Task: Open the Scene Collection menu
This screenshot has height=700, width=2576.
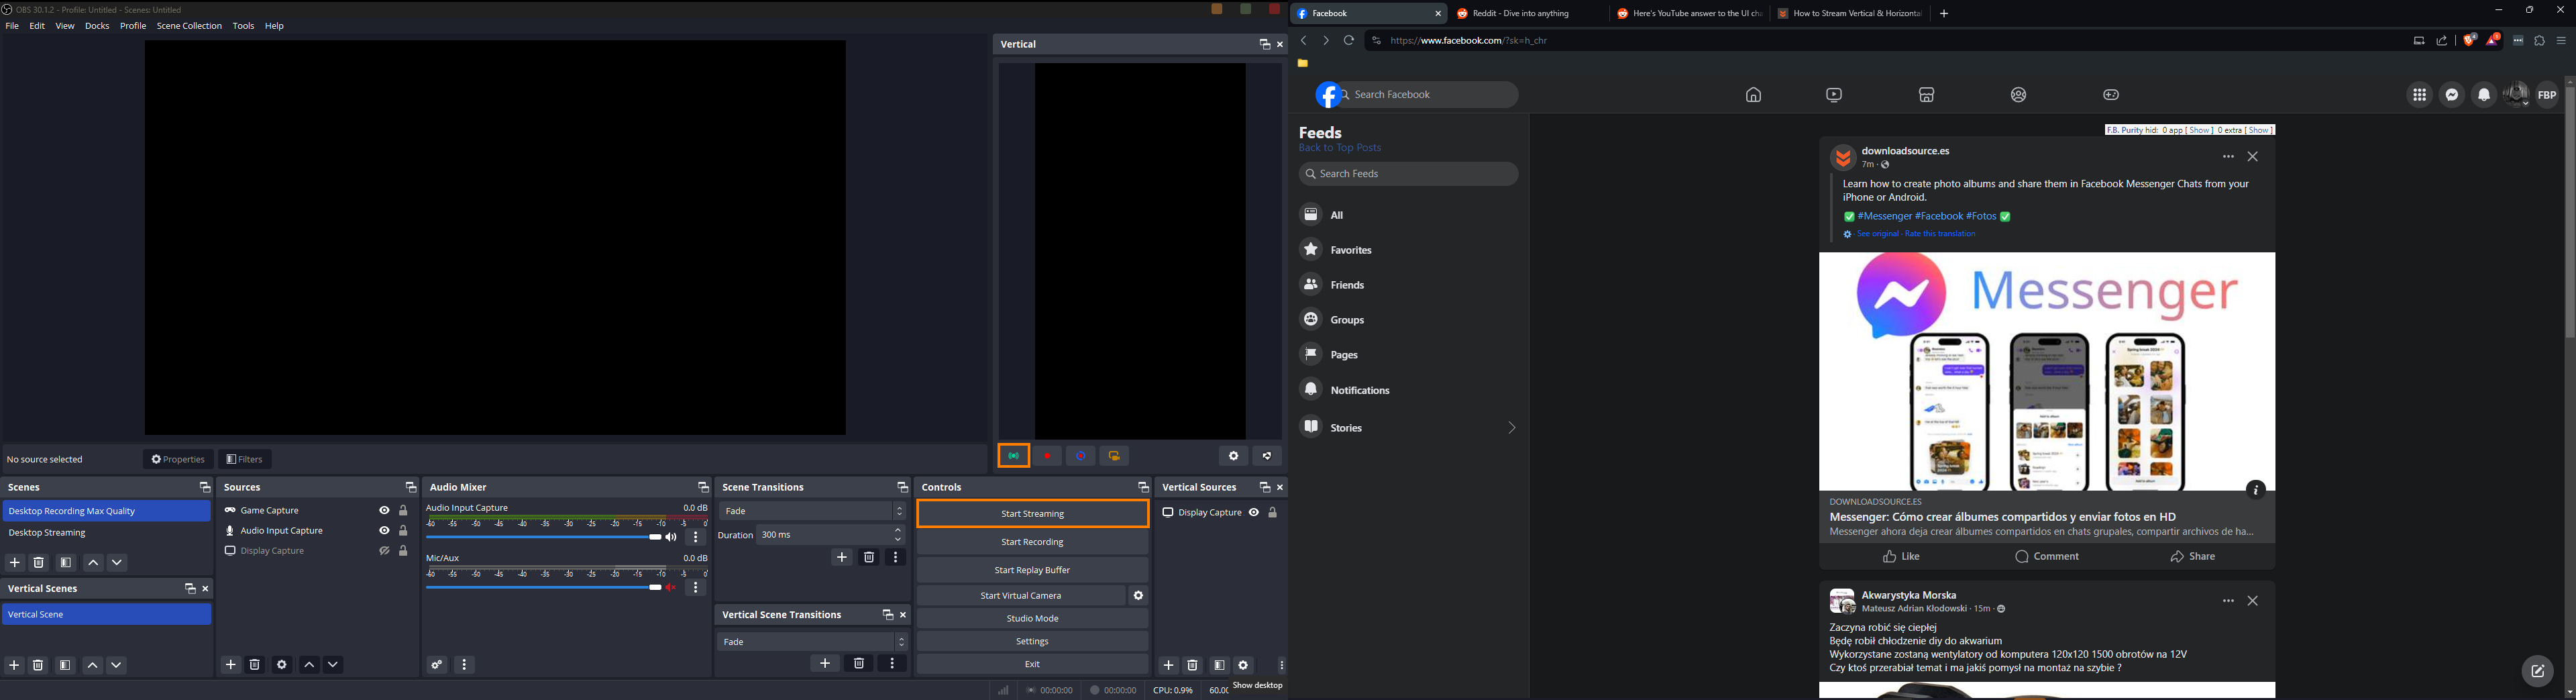Action: point(189,26)
